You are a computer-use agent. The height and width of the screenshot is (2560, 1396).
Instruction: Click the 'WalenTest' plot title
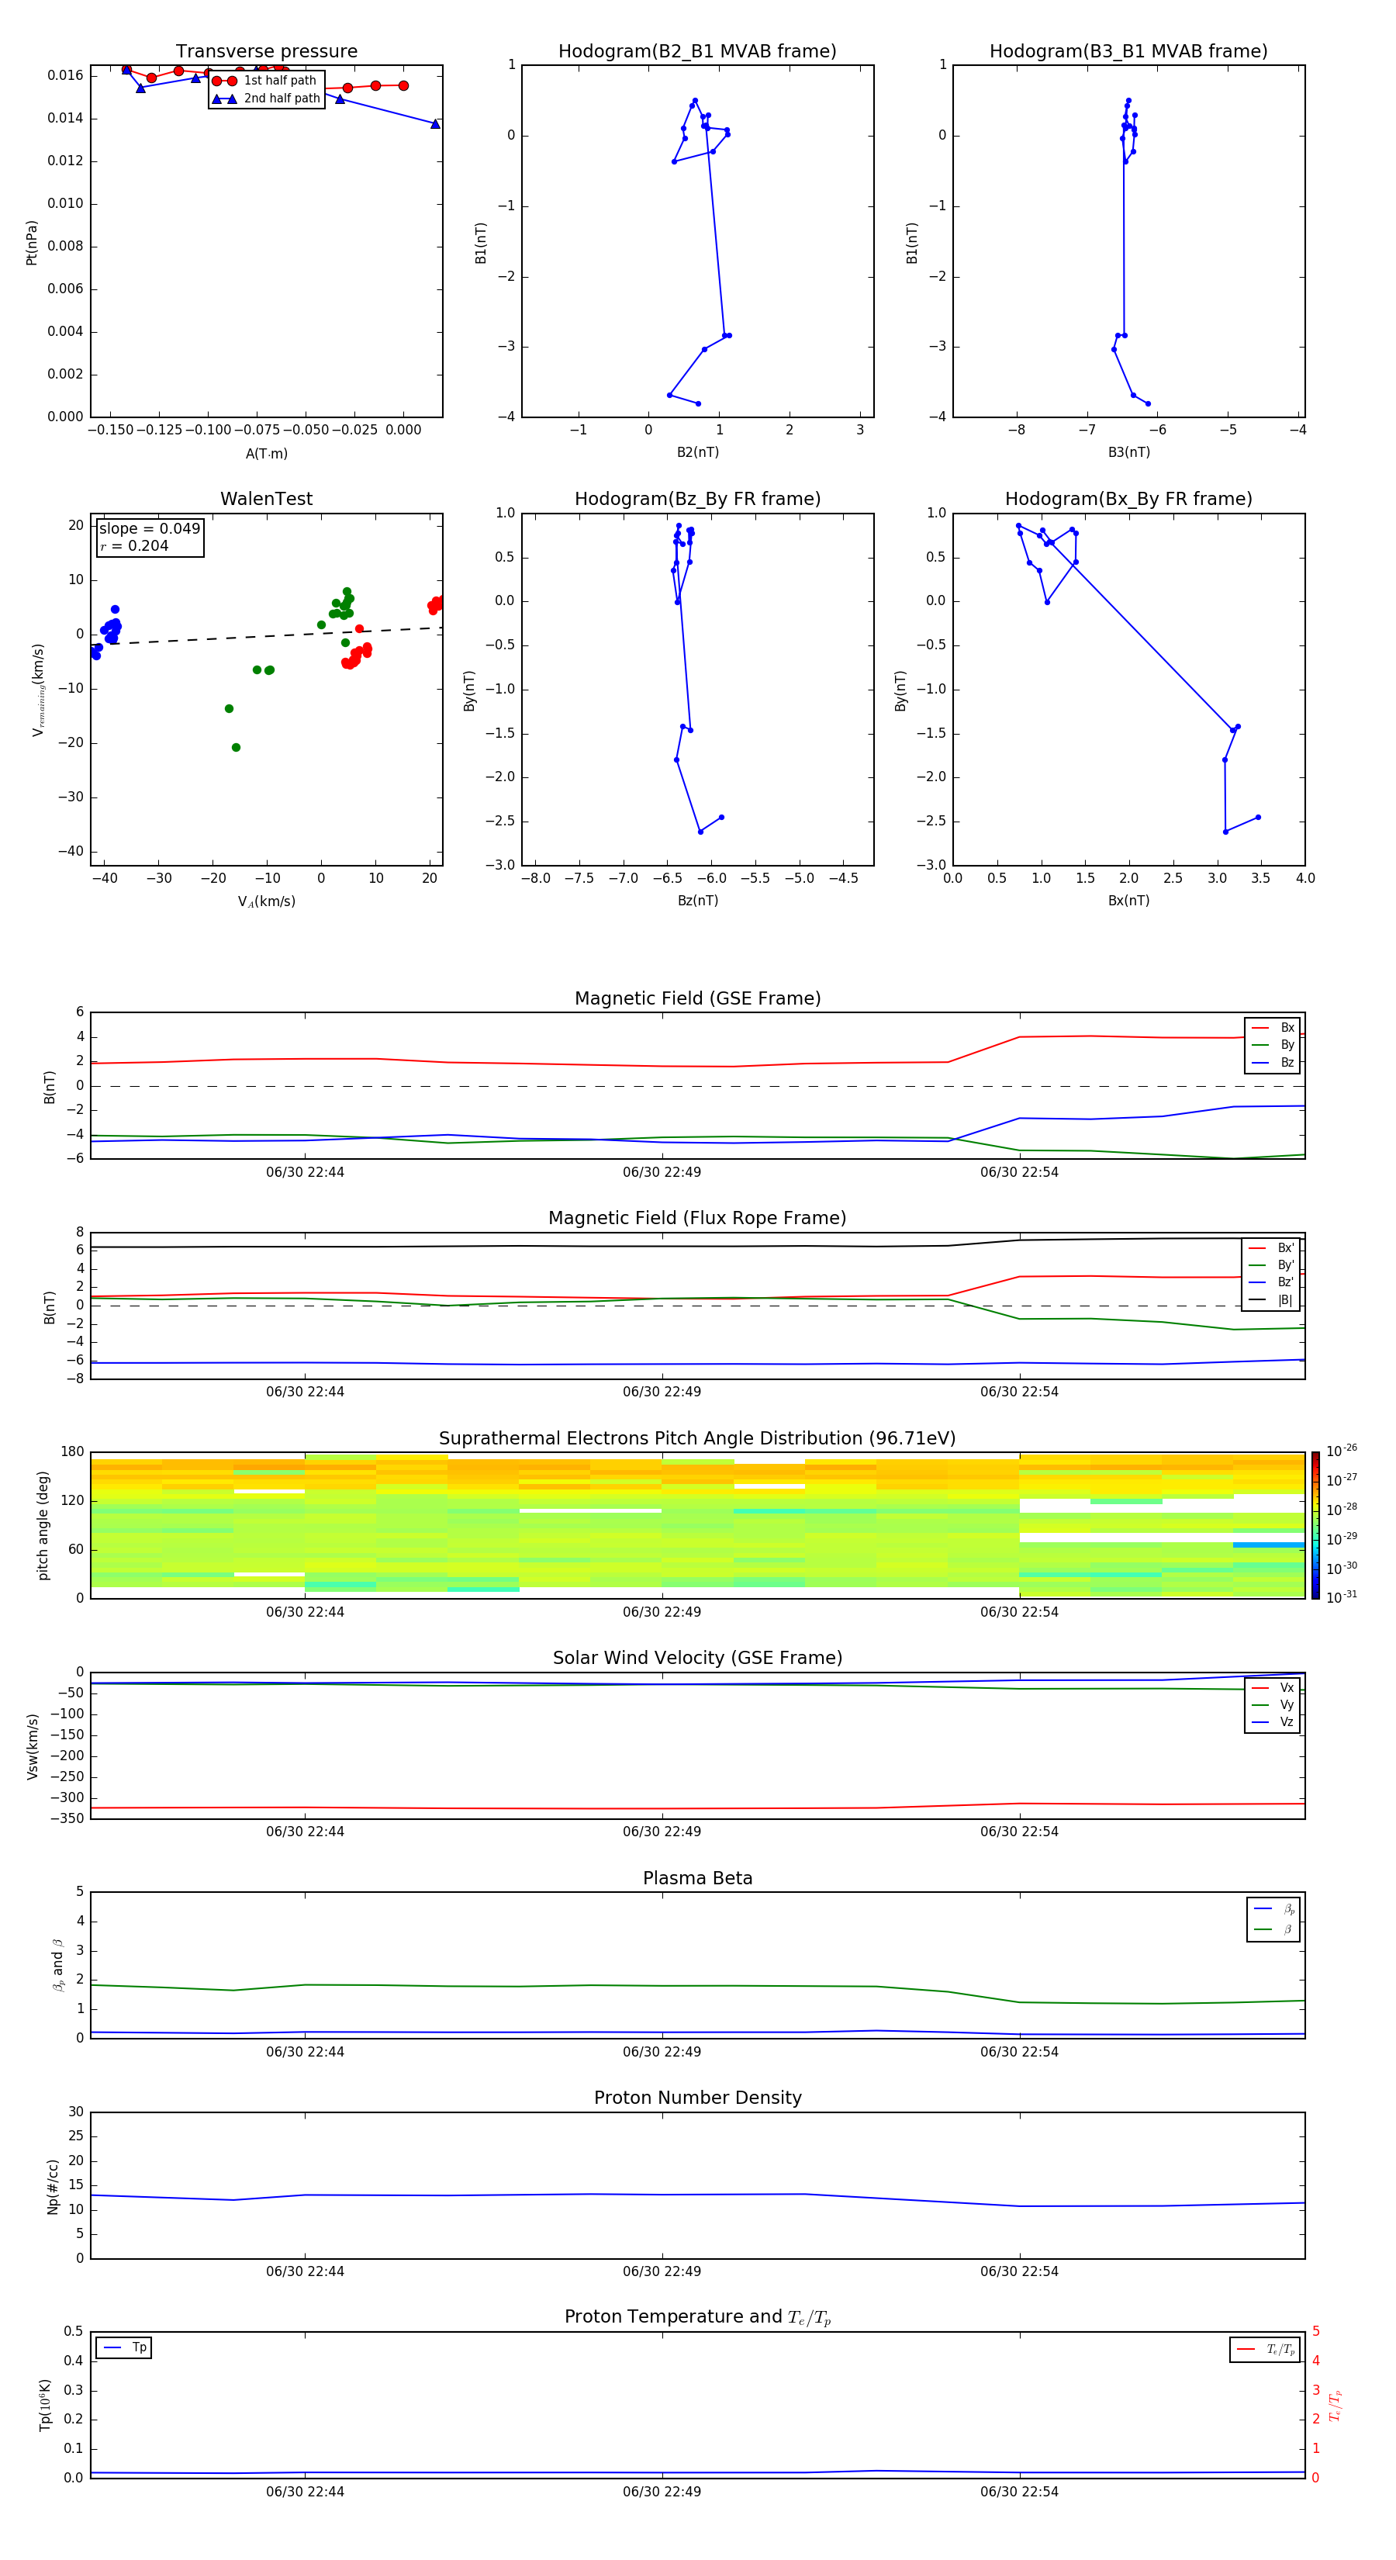[x=266, y=499]
